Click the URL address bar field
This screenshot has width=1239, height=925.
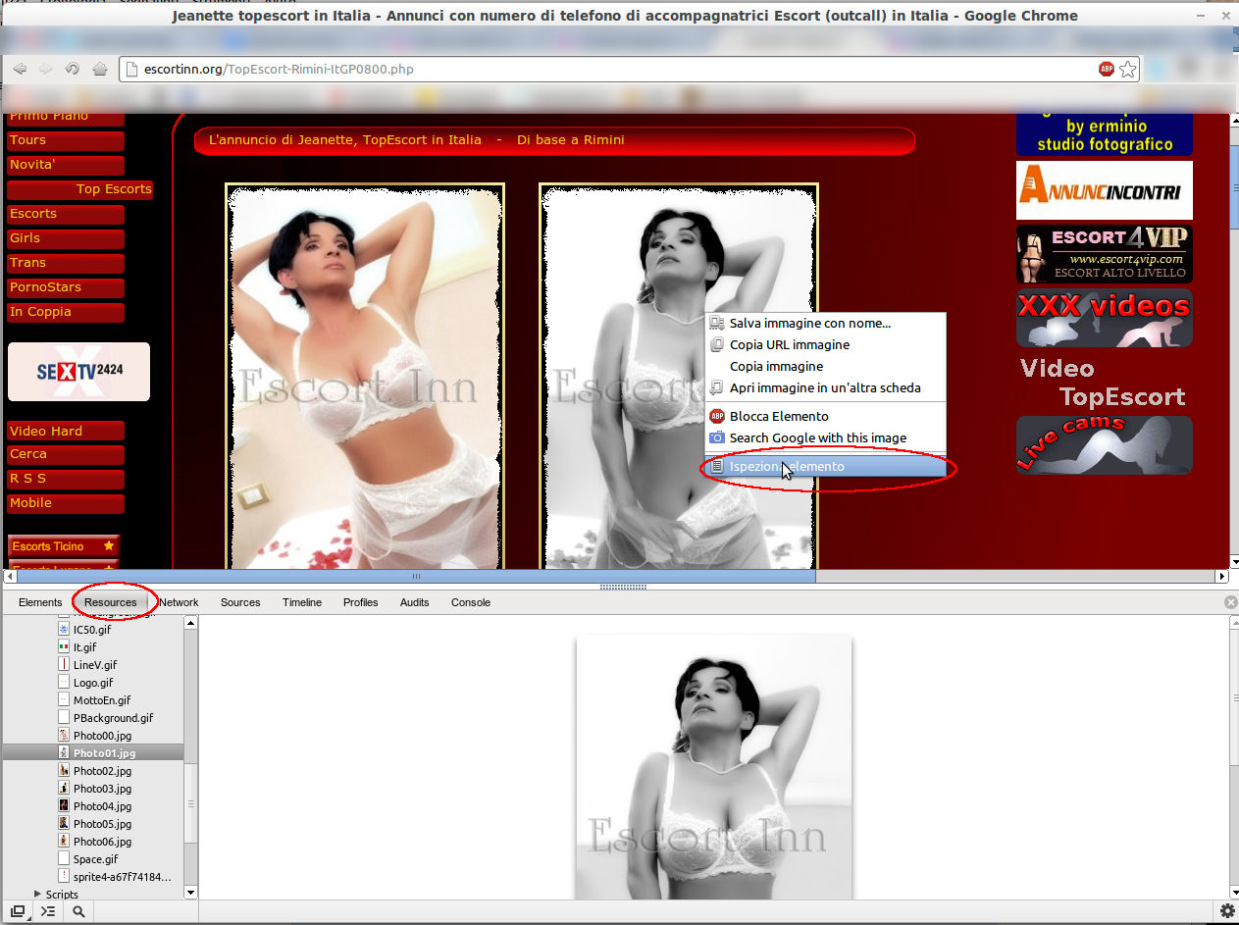coord(608,70)
